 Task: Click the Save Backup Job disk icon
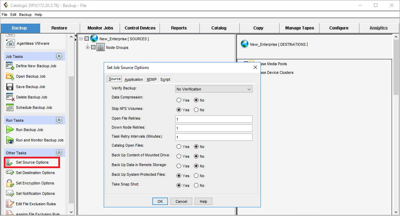pos(10,87)
